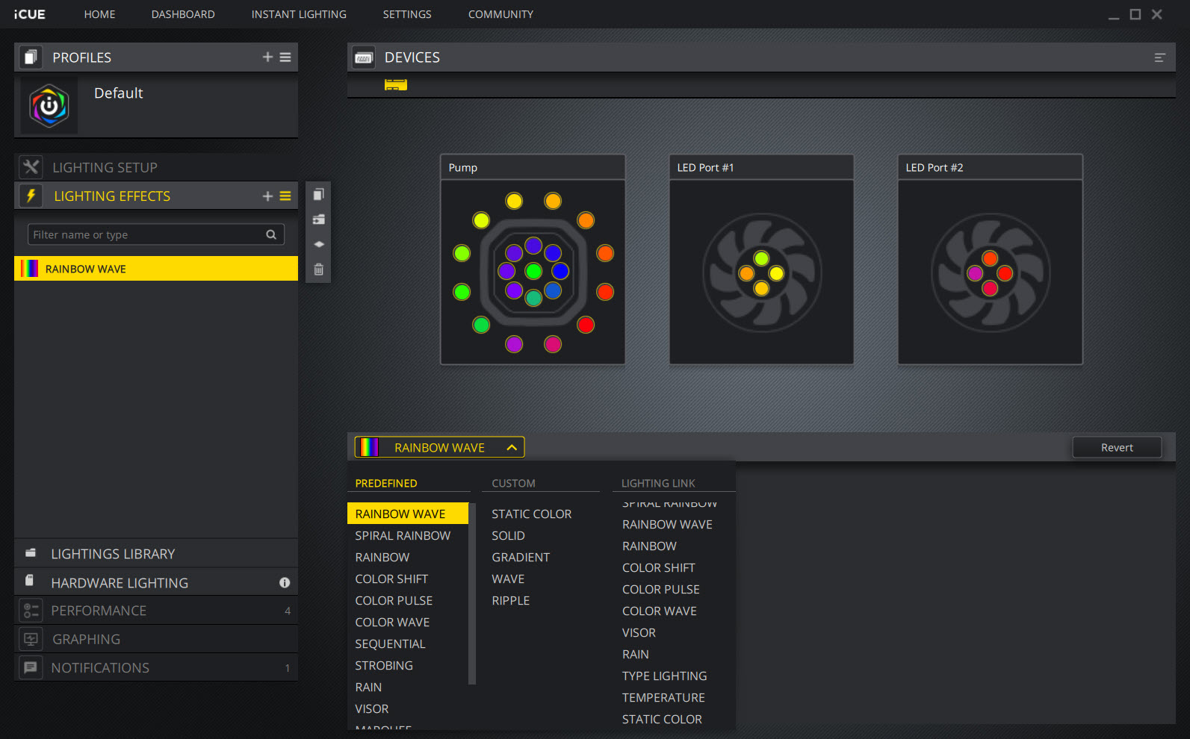
Task: Expand the PERFORMANCE section
Action: 156,611
